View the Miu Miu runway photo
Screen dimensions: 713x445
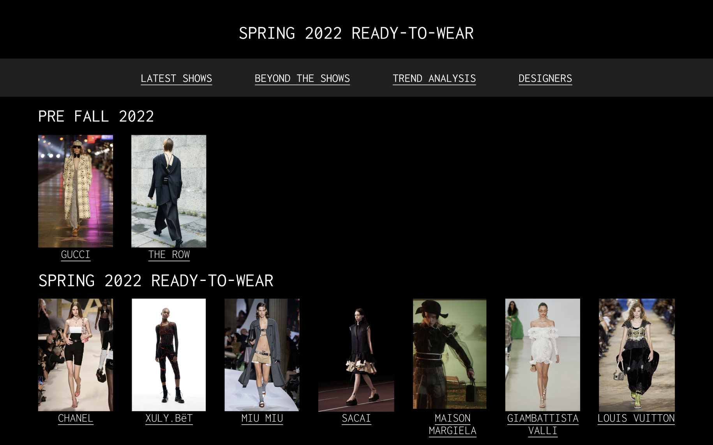tap(262, 355)
